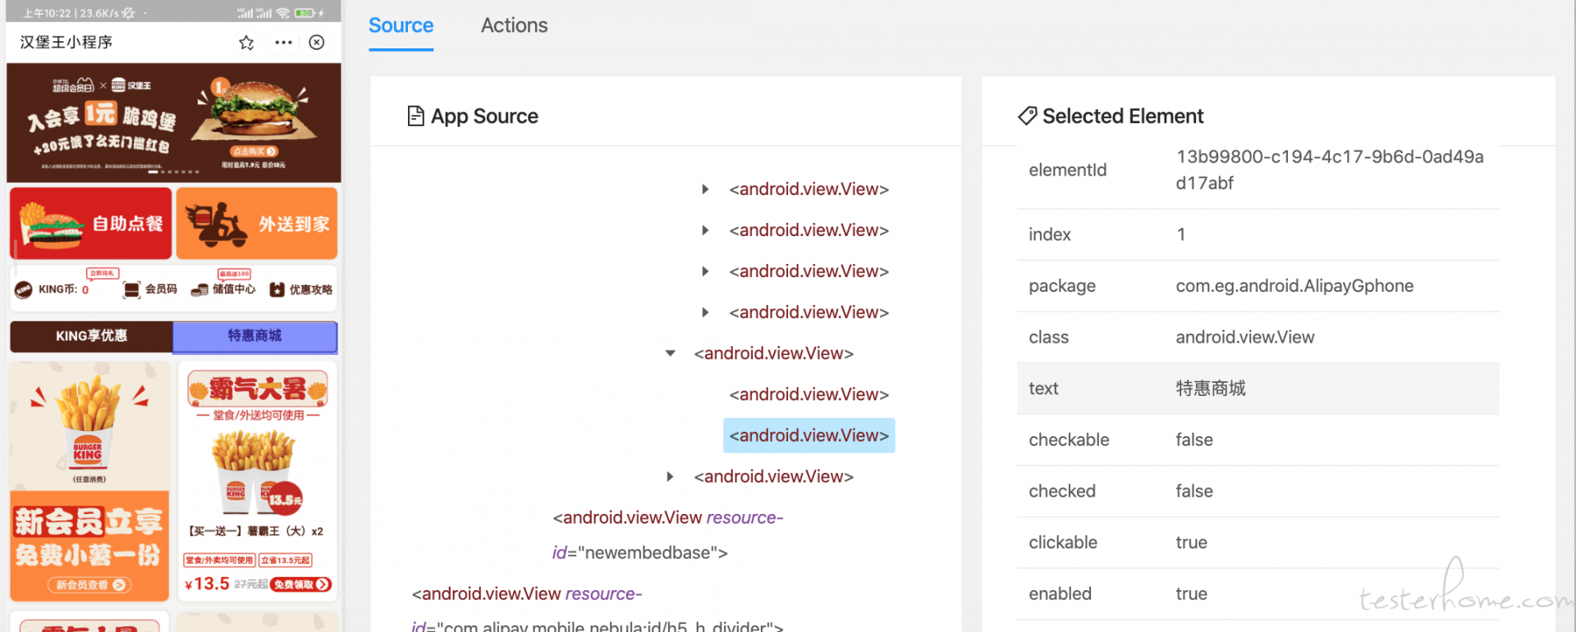Select the Source tab
Screen dimensions: 1576x632
pyautogui.click(x=401, y=25)
